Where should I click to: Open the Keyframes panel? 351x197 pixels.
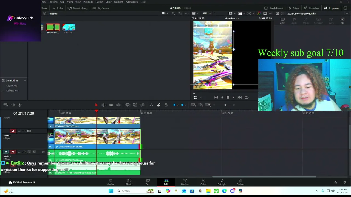coord(101,8)
